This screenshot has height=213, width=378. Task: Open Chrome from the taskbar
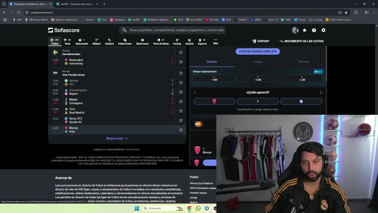coord(189,208)
